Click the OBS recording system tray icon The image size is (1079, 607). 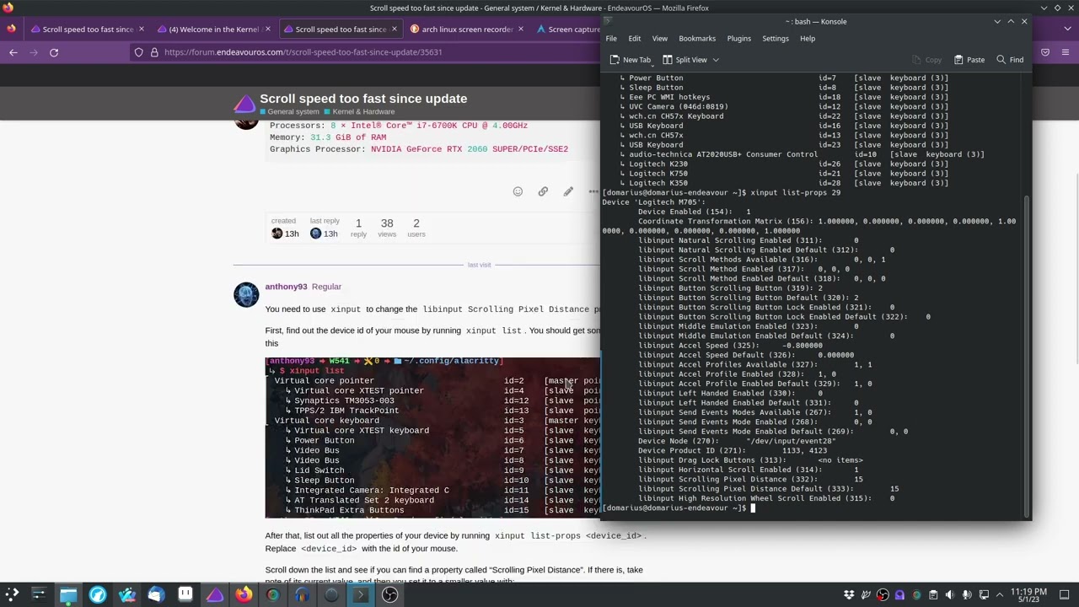coord(883,595)
